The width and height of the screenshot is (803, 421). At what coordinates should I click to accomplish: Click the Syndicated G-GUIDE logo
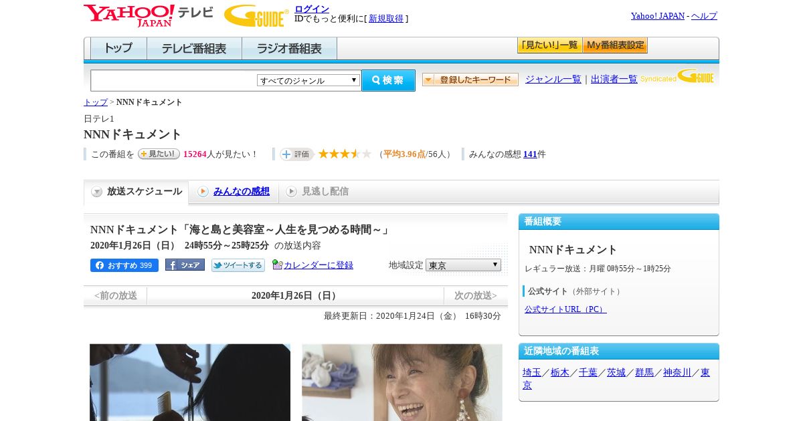tap(677, 76)
